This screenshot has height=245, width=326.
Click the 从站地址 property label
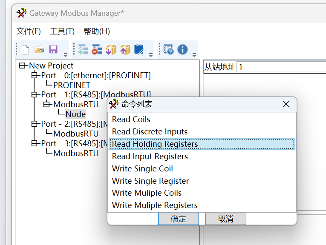(220, 67)
